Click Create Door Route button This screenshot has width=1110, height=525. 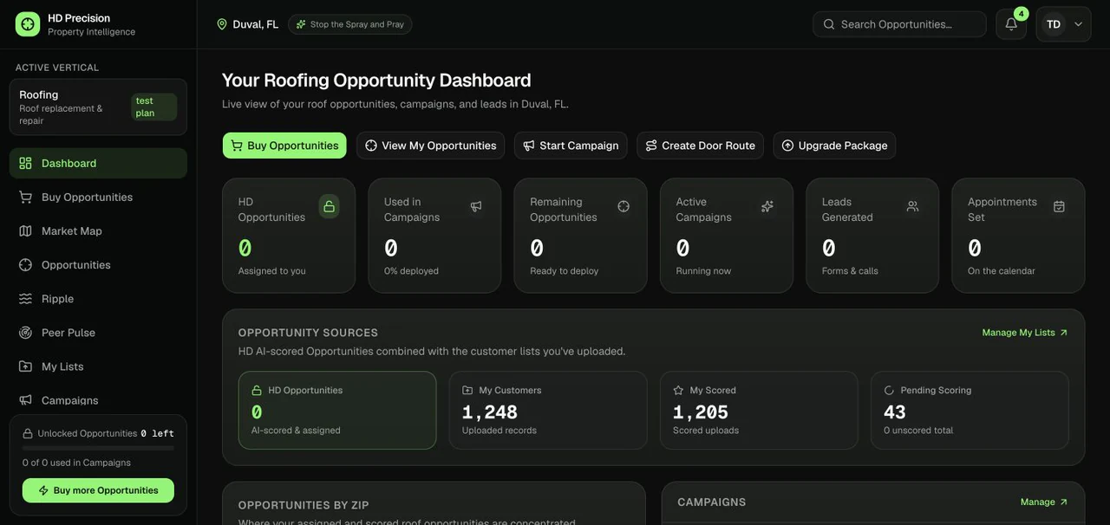point(700,146)
